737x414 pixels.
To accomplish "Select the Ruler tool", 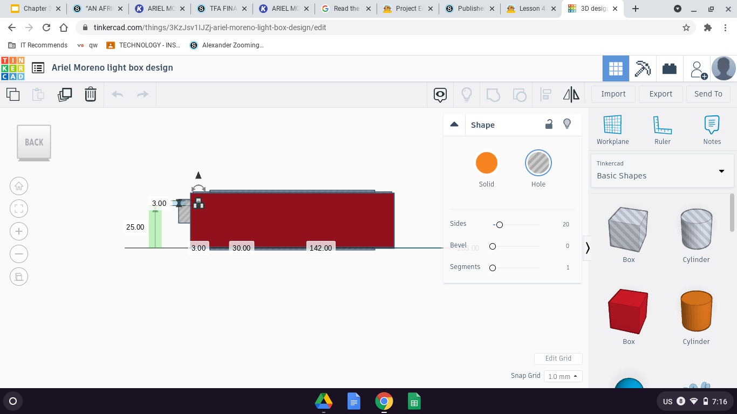I will pos(662,129).
